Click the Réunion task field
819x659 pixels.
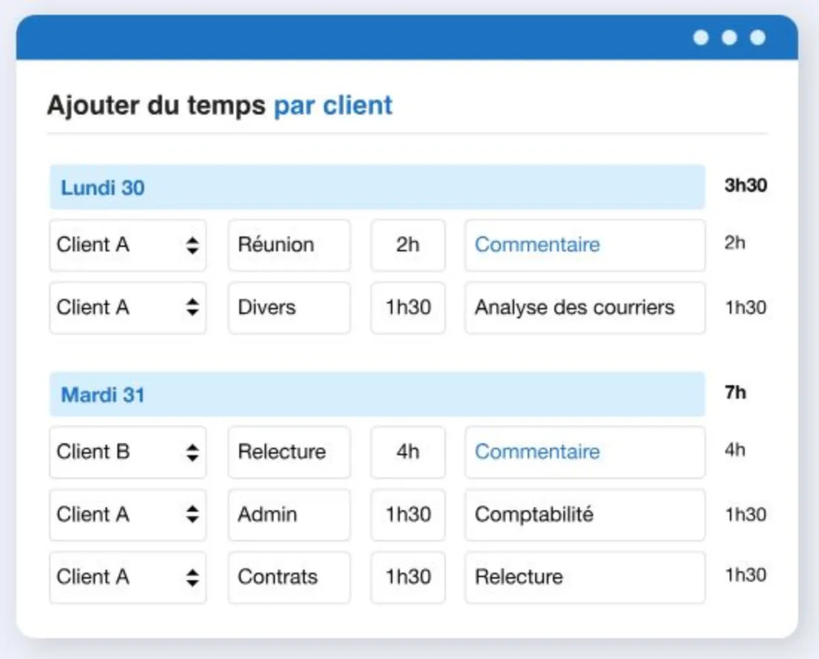(289, 245)
